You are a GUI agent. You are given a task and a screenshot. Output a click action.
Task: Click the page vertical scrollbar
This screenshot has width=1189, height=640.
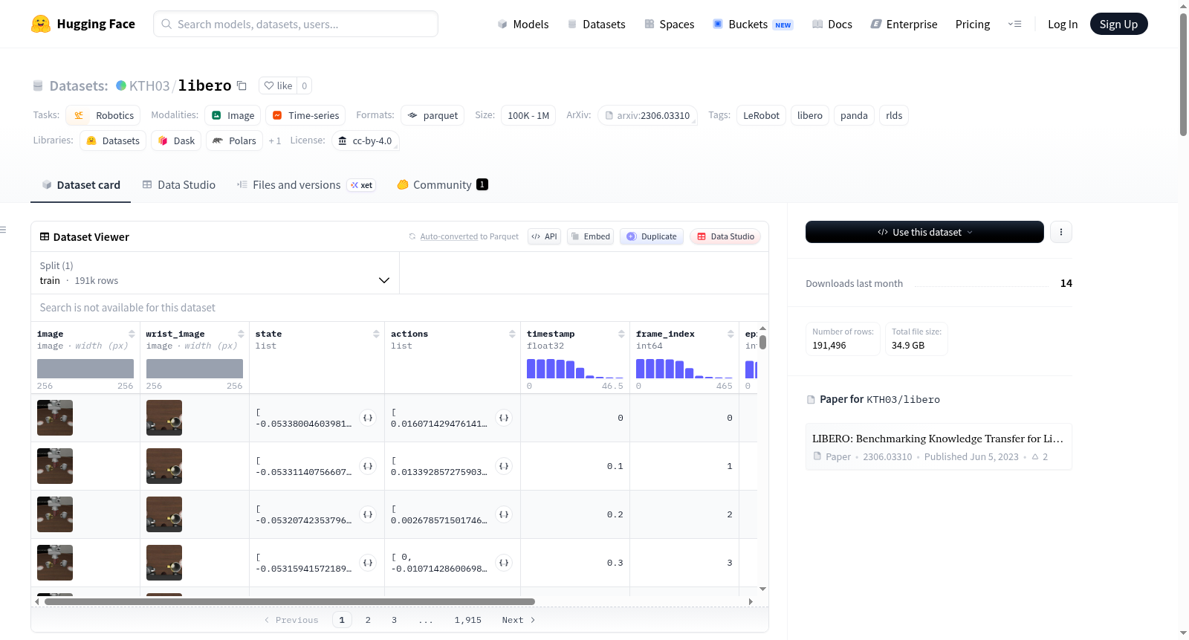pos(1183,74)
